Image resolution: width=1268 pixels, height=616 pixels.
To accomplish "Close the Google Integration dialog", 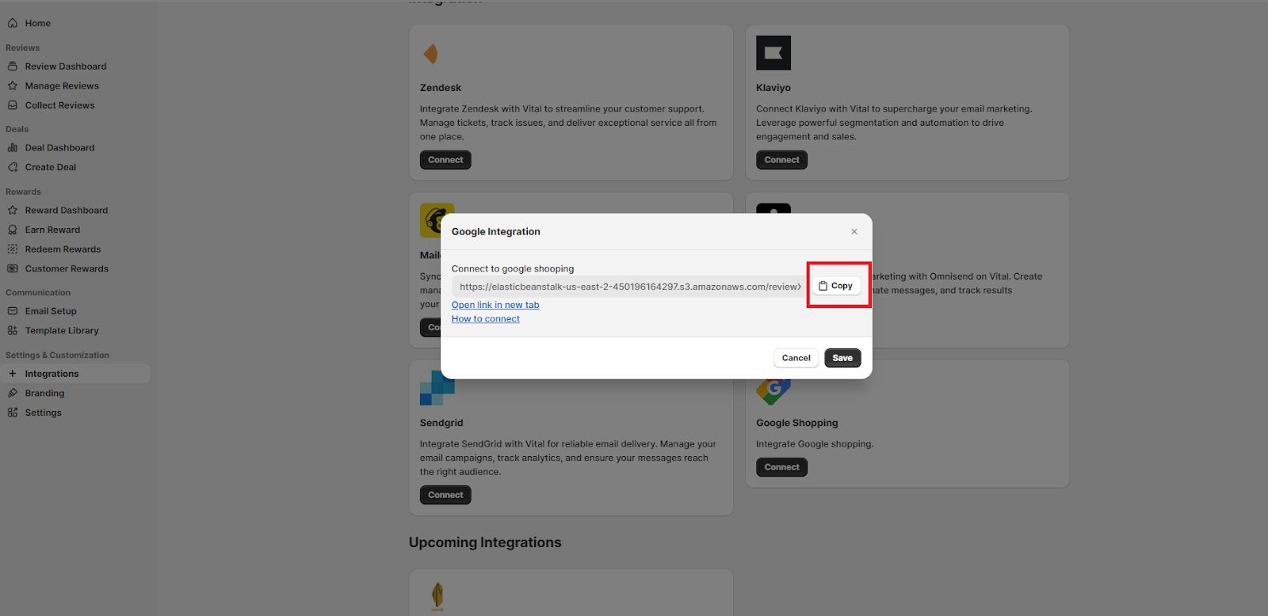I will tap(854, 232).
